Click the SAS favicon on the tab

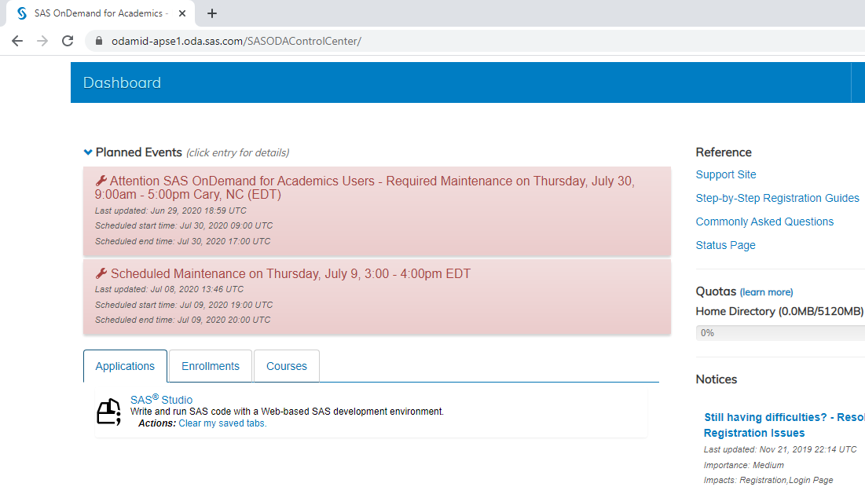21,13
